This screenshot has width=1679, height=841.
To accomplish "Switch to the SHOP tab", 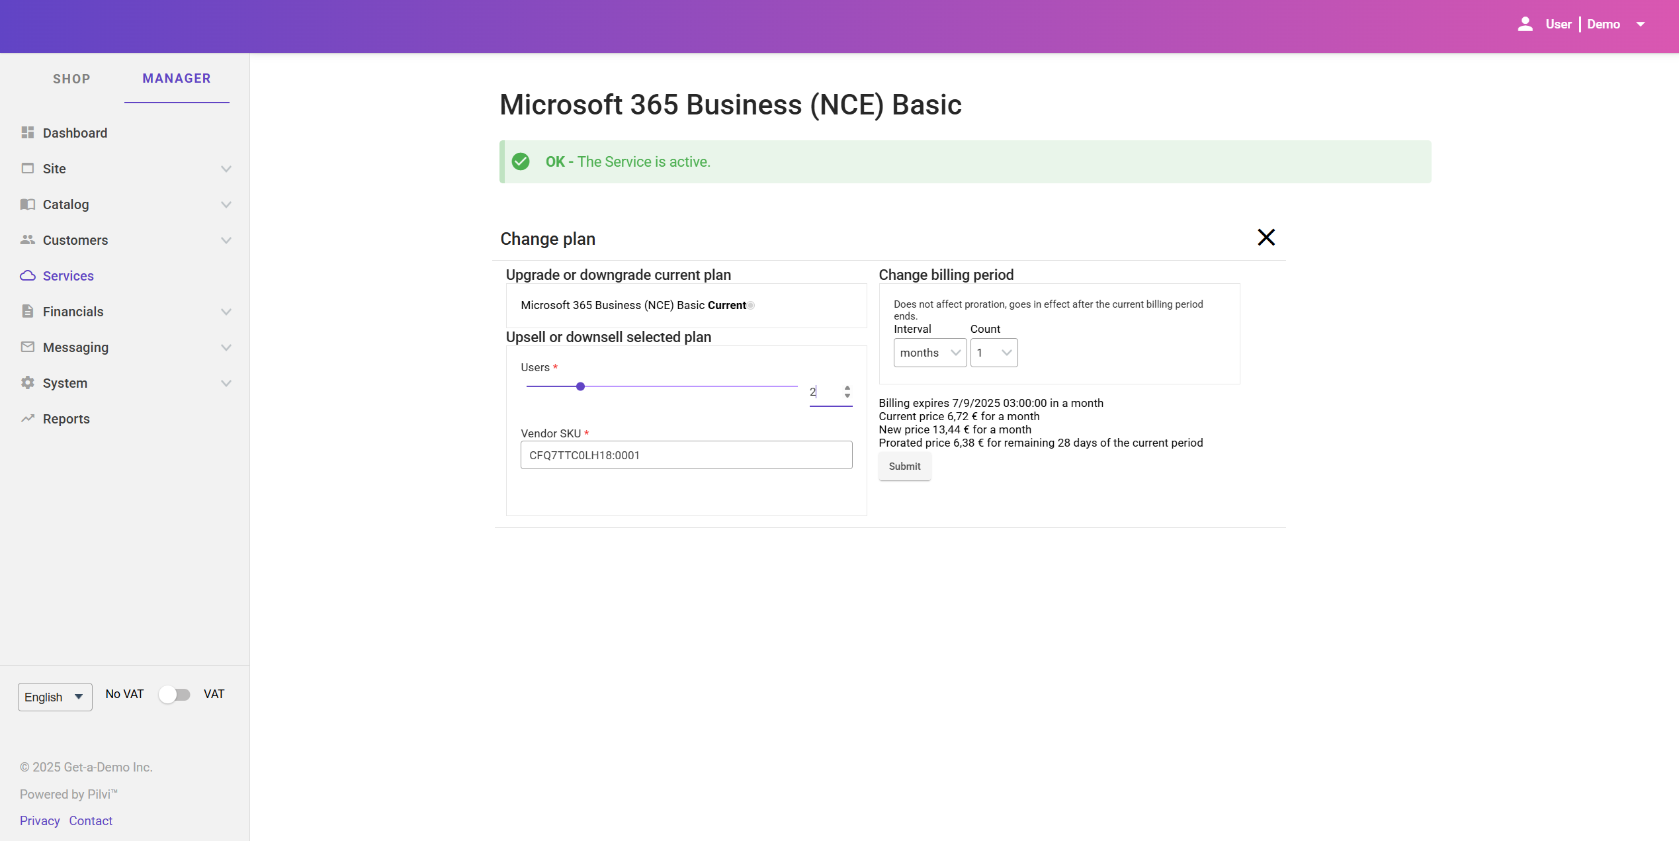I will [71, 79].
